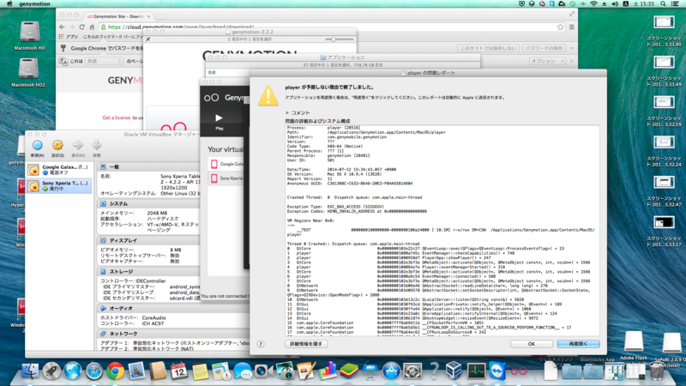Expand the コメント disclosure triangle

tap(287, 113)
